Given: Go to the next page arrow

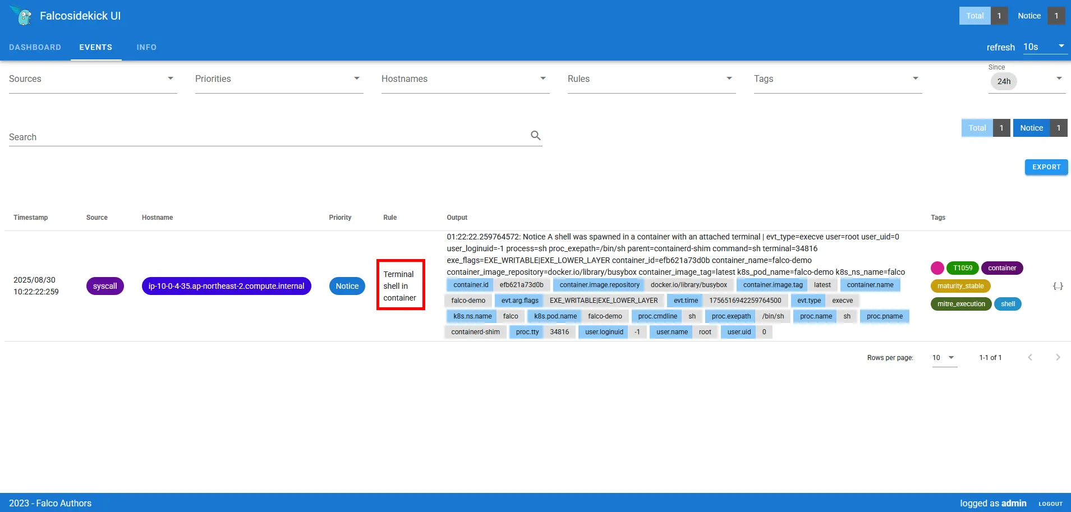Looking at the screenshot, I should [x=1058, y=357].
